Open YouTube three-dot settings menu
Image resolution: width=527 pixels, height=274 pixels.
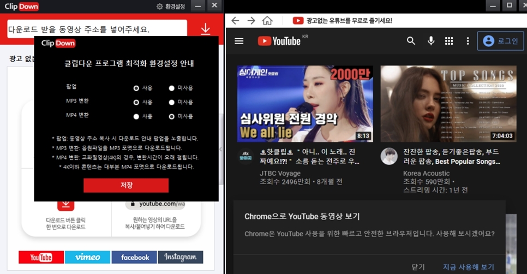point(468,41)
